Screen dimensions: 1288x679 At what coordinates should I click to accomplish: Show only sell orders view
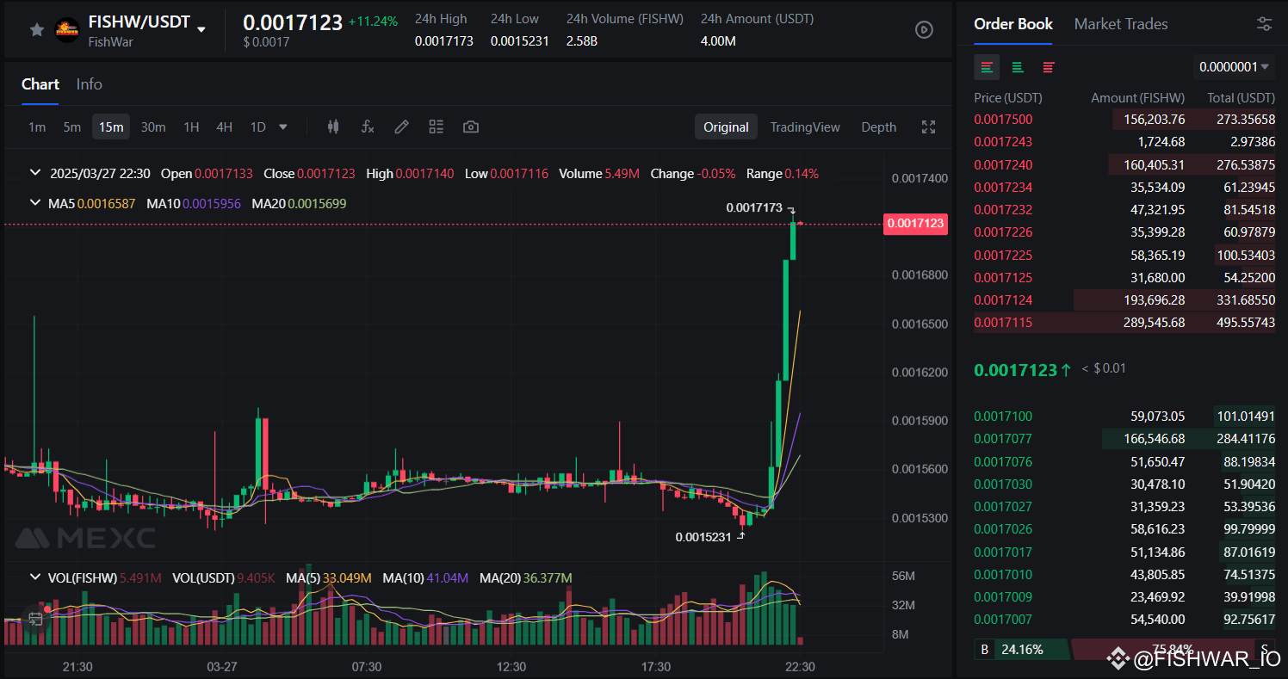[x=1049, y=67]
